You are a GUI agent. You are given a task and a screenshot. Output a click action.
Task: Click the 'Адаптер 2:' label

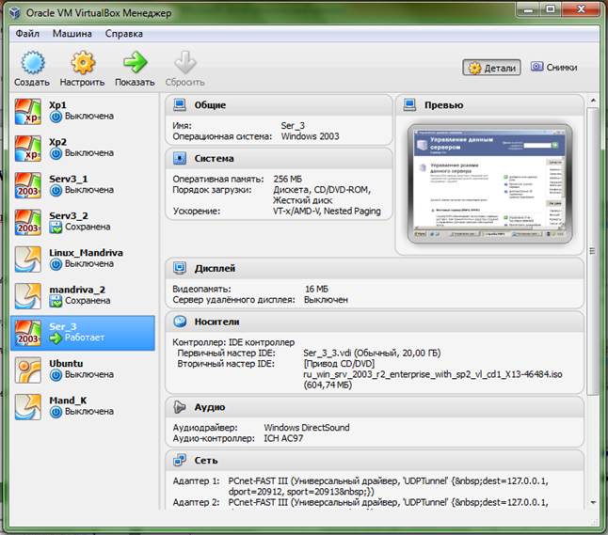(x=196, y=502)
